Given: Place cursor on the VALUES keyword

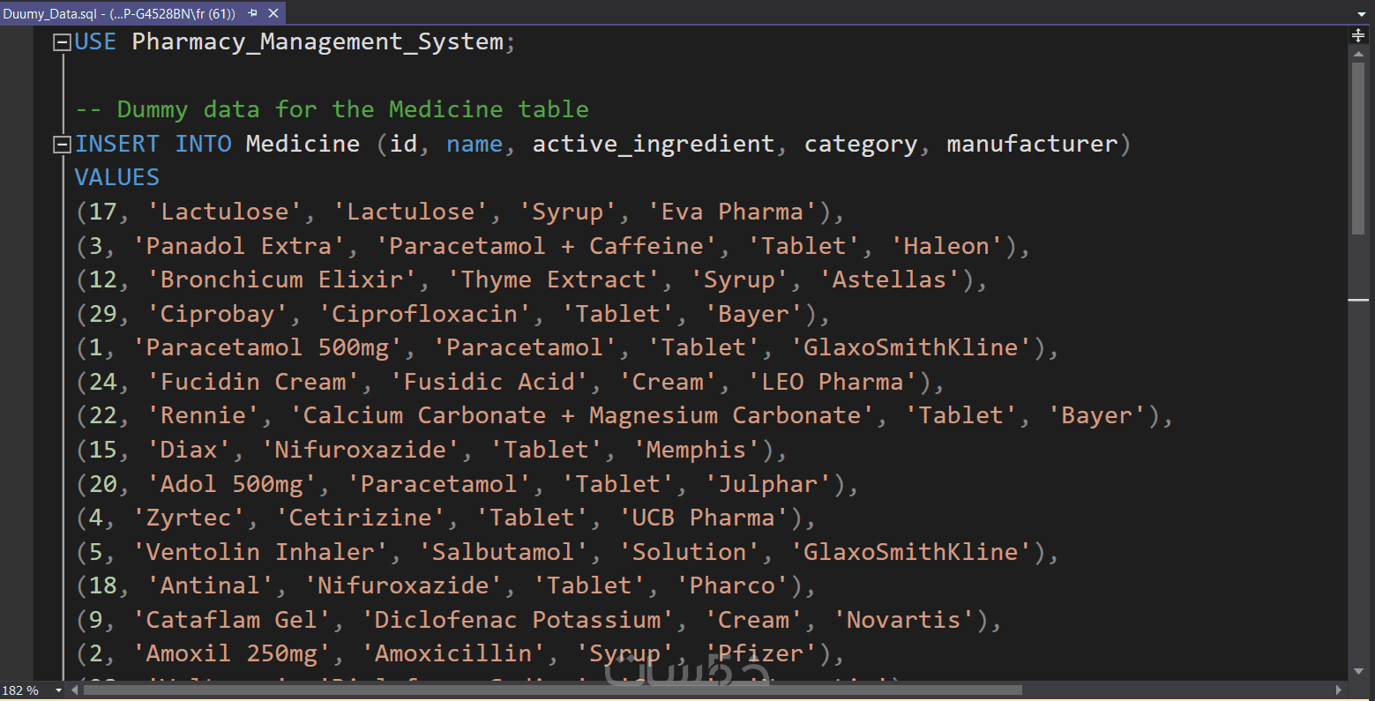Looking at the screenshot, I should pos(117,178).
